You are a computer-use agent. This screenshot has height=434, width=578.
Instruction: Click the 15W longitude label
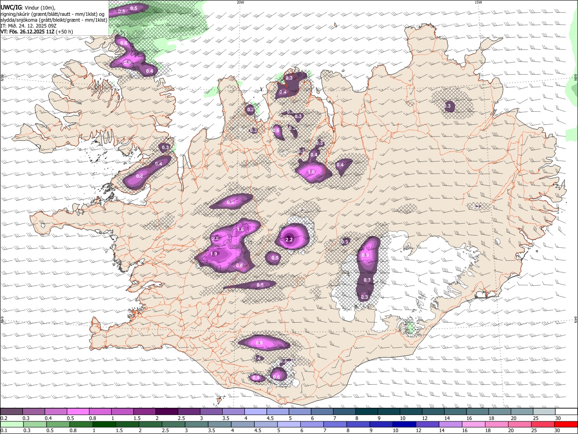tap(478, 2)
